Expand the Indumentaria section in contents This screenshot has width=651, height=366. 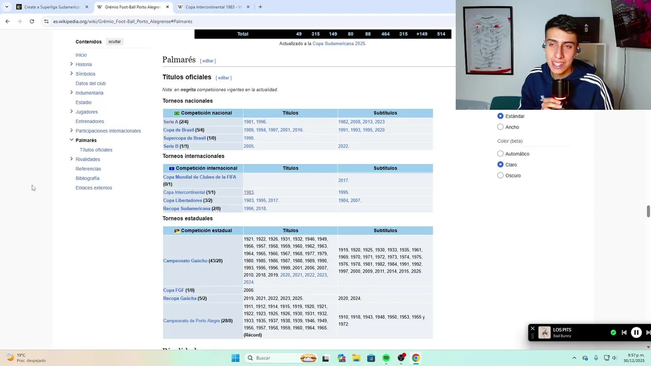71,93
